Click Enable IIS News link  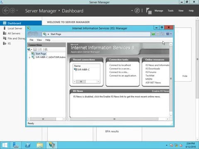[x=160, y=91]
